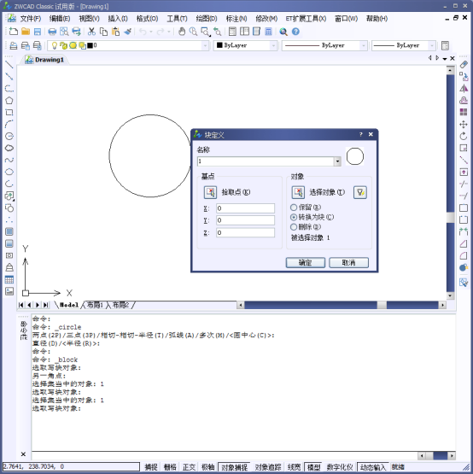This screenshot has height=474, width=473.
Task: Open the ByLayer color swatch control
Action: 245,45
